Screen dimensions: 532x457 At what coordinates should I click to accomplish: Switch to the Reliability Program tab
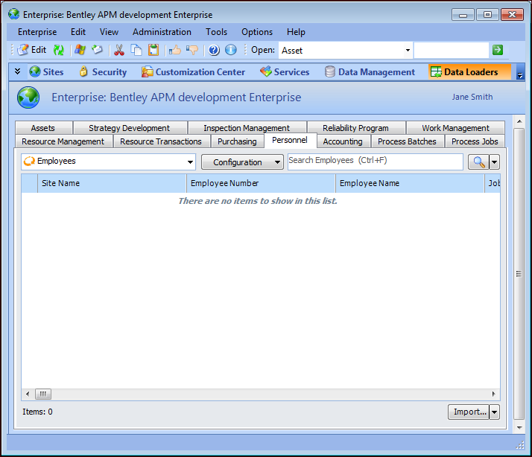pyautogui.click(x=355, y=128)
